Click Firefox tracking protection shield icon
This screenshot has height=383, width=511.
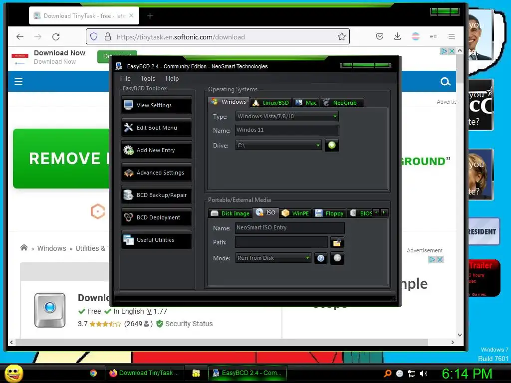[94, 36]
